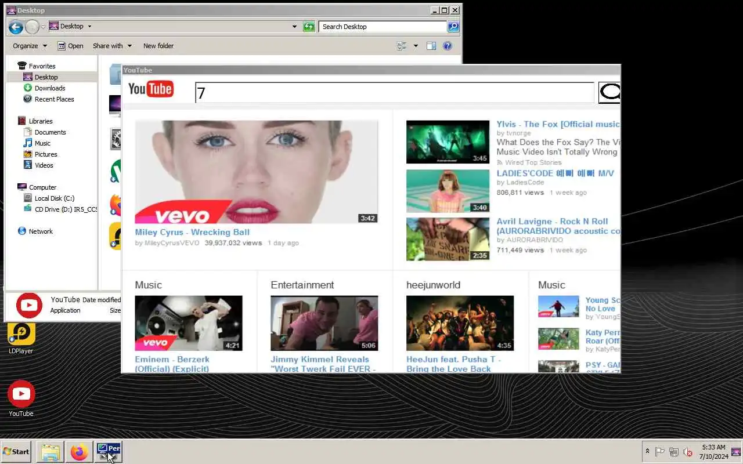Click the LADIES'CODE M/V title link
This screenshot has height=464, width=743.
pyautogui.click(x=555, y=173)
